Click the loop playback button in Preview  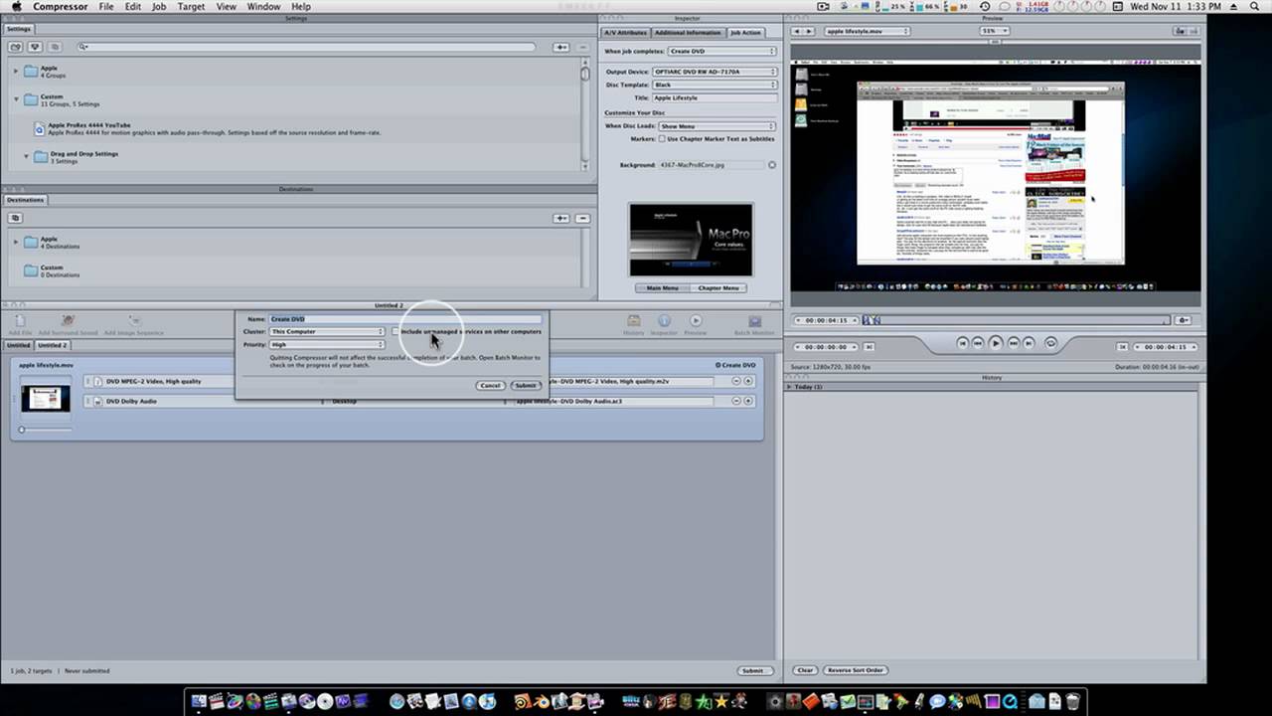(x=1050, y=343)
